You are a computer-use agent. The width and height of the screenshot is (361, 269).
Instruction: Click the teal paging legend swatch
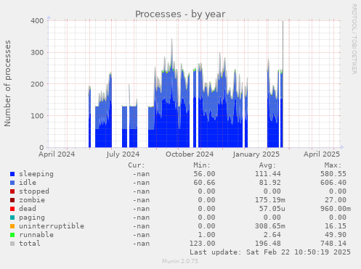point(12,218)
